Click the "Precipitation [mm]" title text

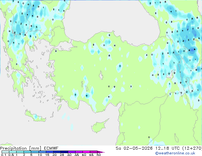[20, 148]
